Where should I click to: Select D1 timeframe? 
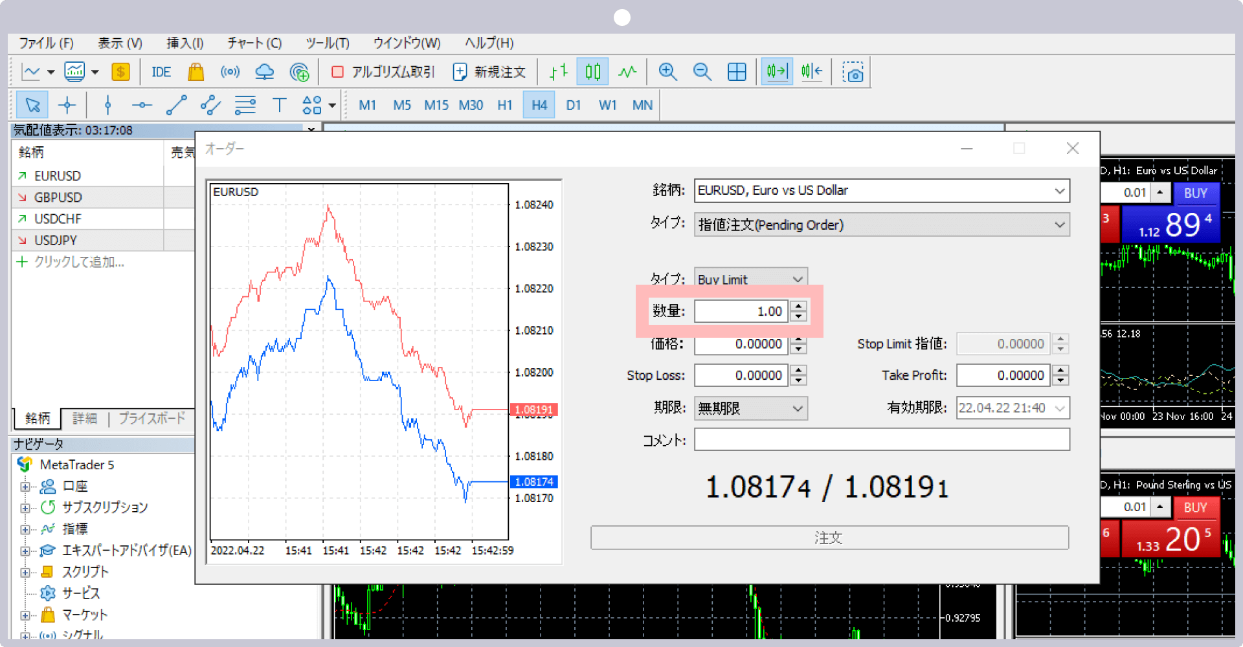(x=574, y=105)
